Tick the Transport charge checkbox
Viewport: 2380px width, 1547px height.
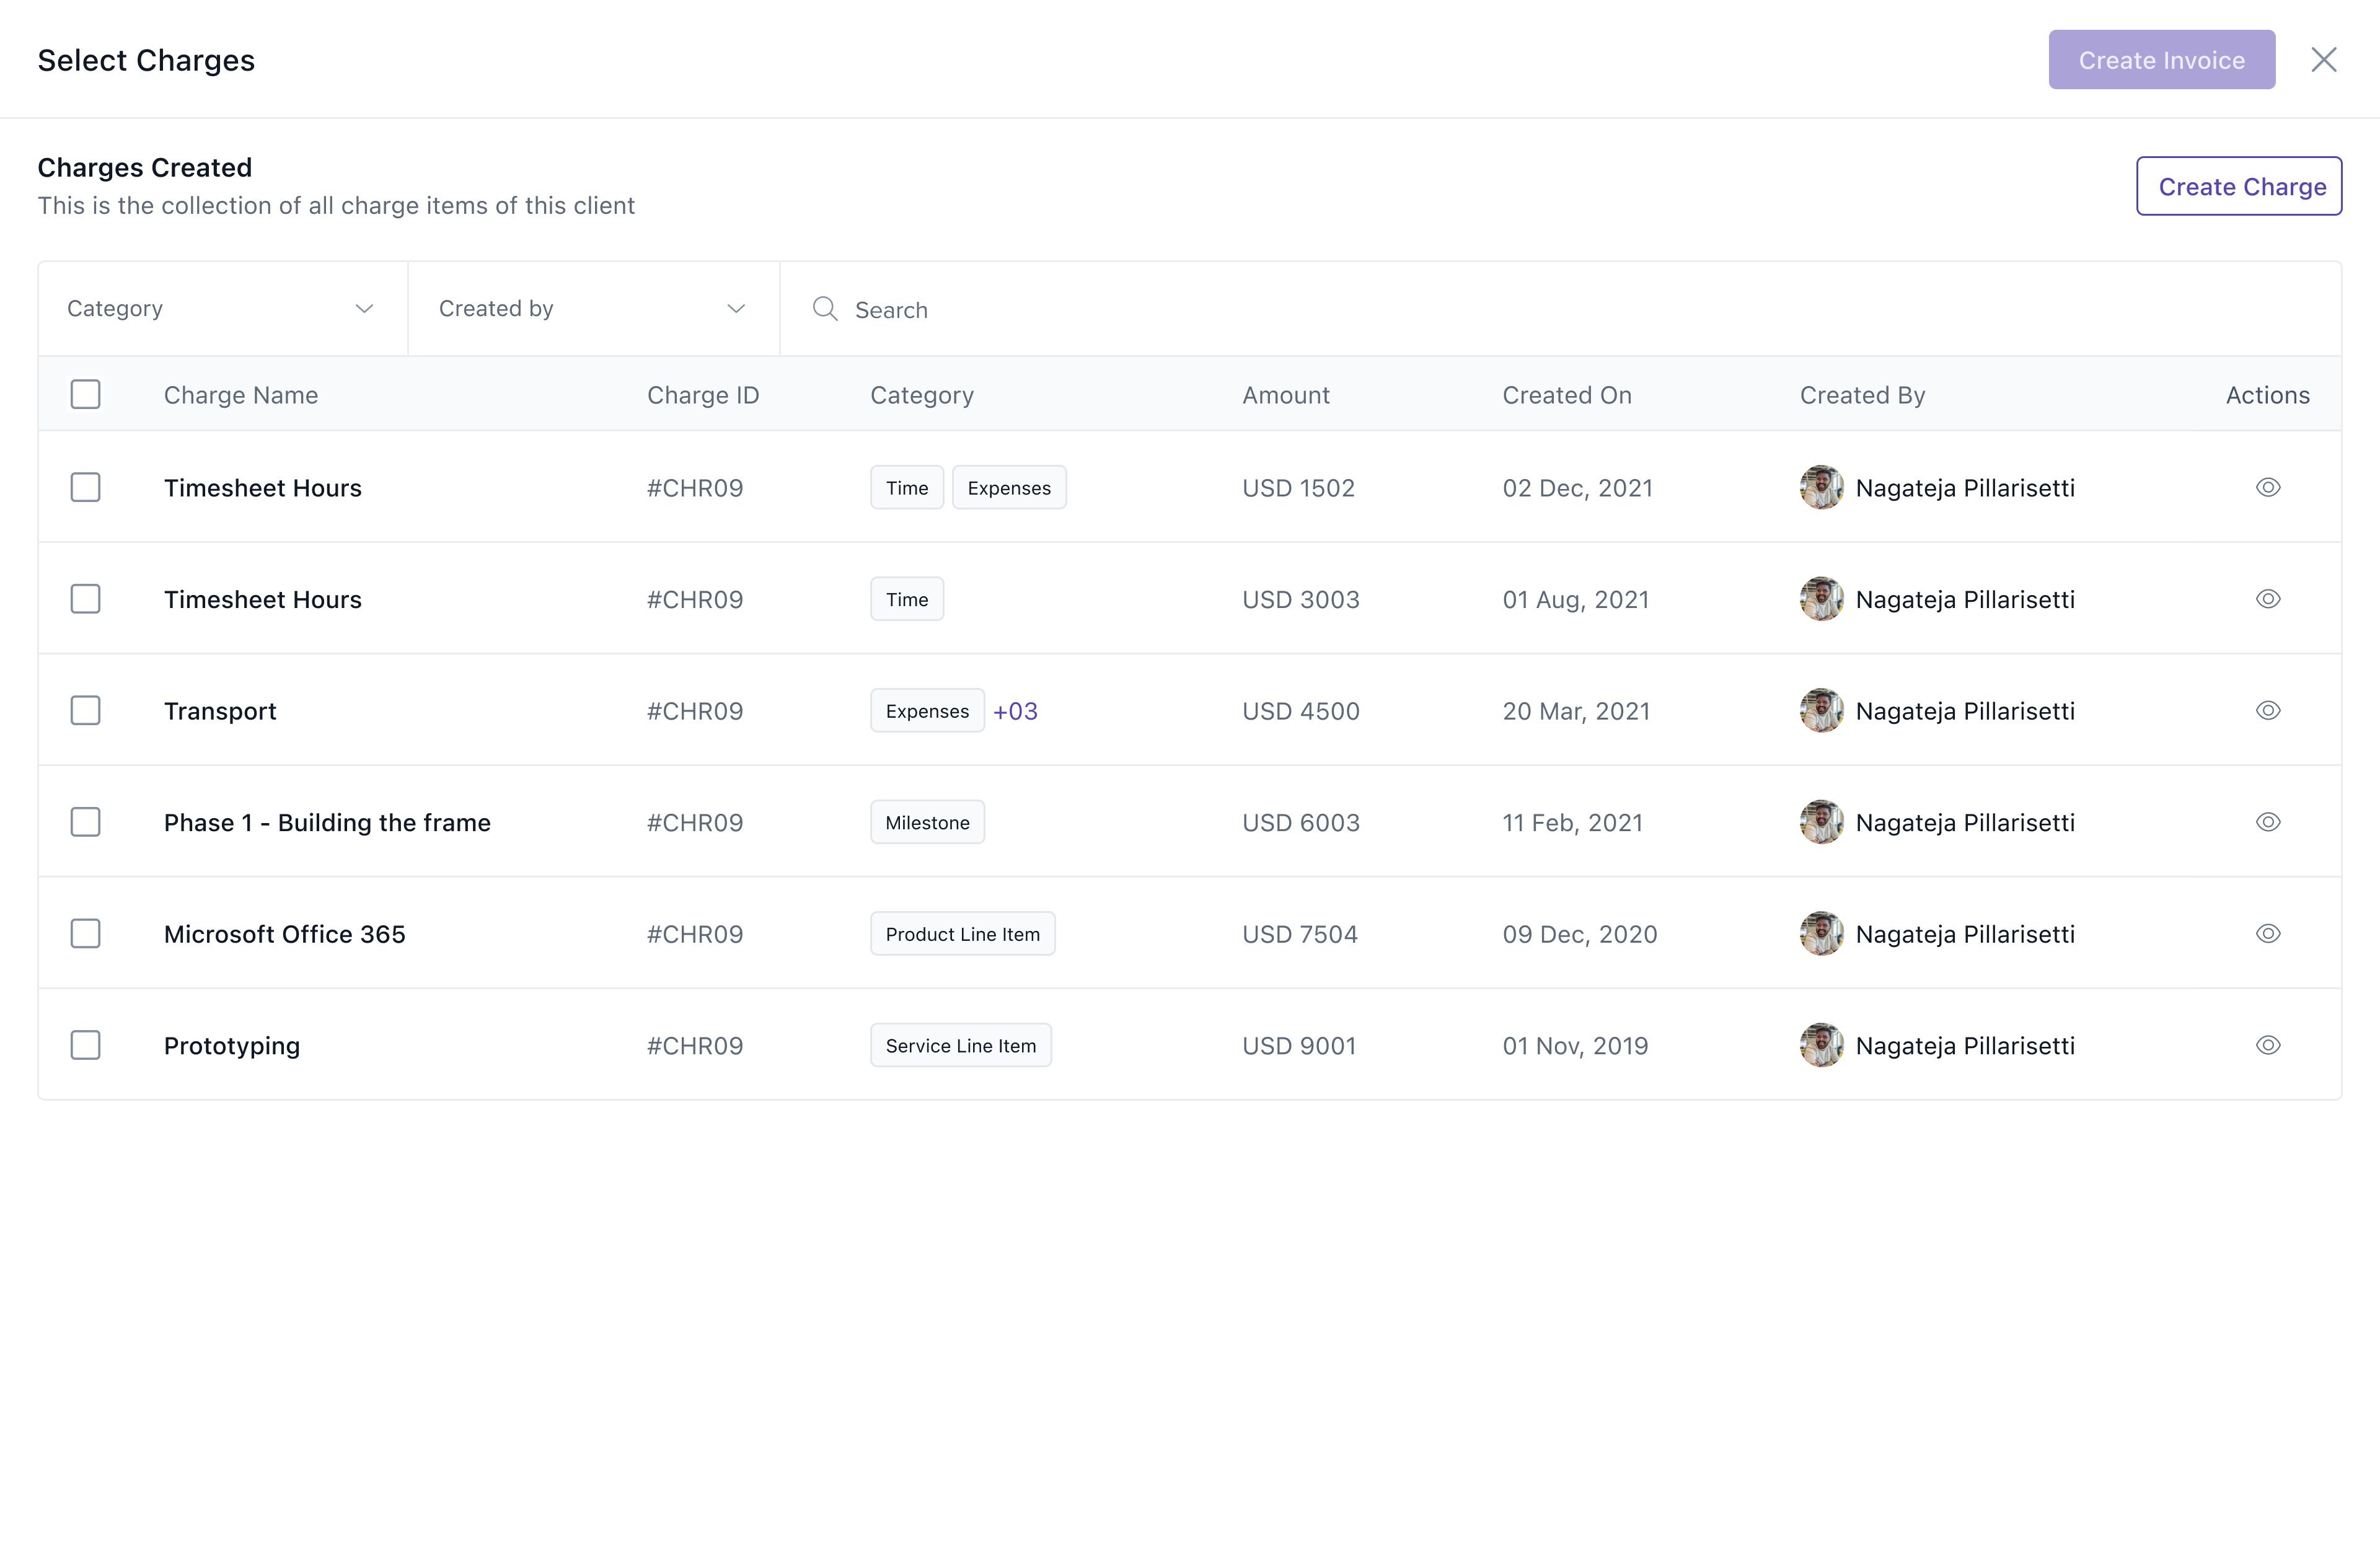coord(86,710)
